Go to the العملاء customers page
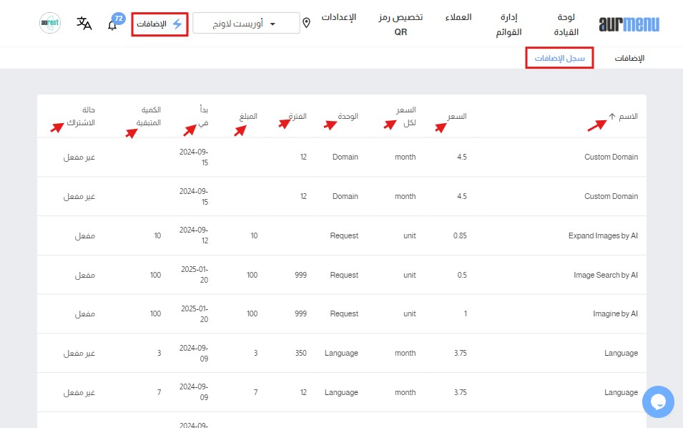The height and width of the screenshot is (428, 683). (457, 17)
